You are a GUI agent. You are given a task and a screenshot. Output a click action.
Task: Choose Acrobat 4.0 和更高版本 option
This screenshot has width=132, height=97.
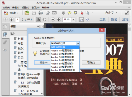[x=65, y=50]
